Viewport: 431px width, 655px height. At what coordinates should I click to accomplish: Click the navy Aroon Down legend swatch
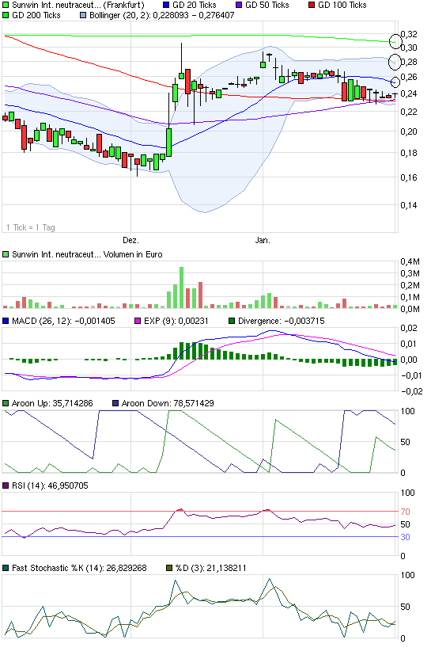[115, 403]
